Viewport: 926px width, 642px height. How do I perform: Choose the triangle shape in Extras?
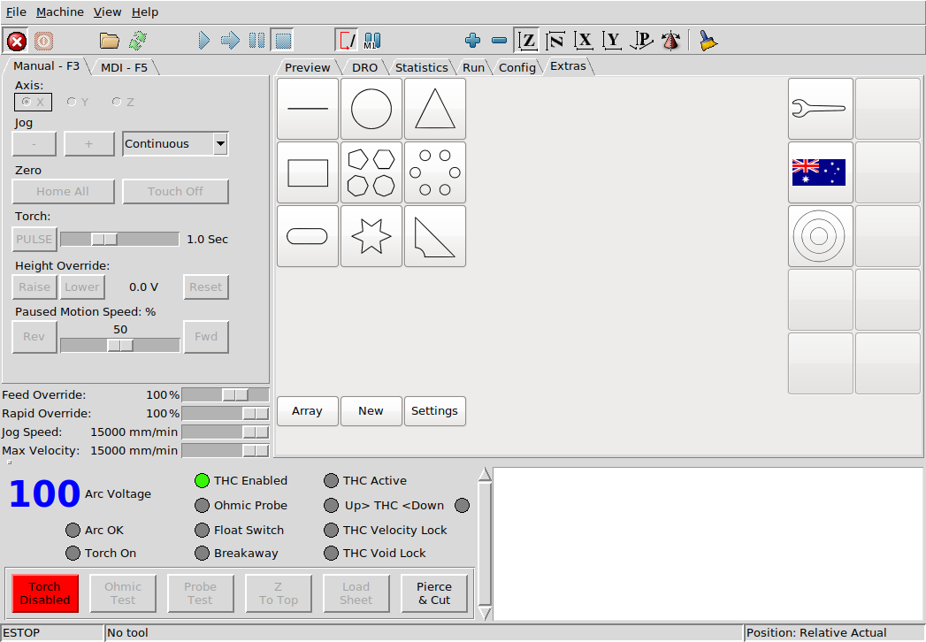coord(435,109)
